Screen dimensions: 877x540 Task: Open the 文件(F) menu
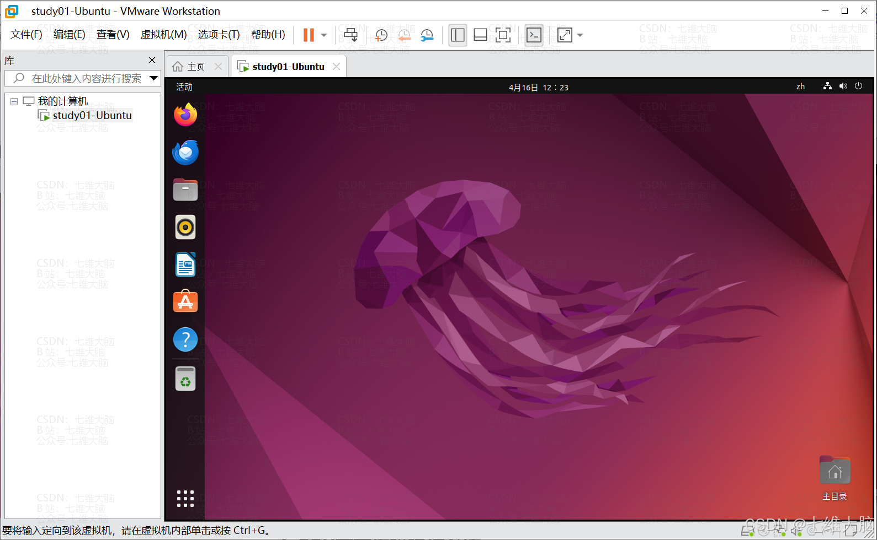(x=26, y=35)
